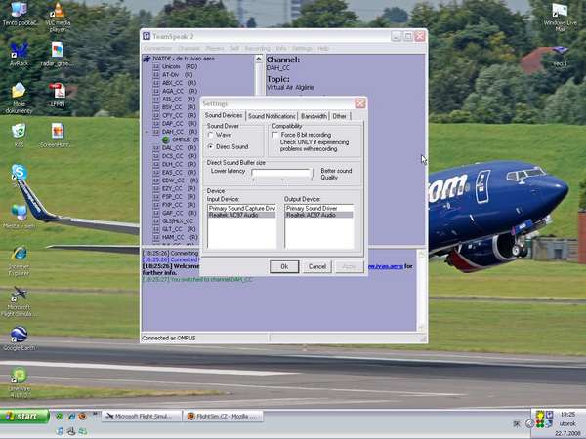Switch to the Sound Devices tab
This screenshot has height=439, width=586.
[x=224, y=116]
